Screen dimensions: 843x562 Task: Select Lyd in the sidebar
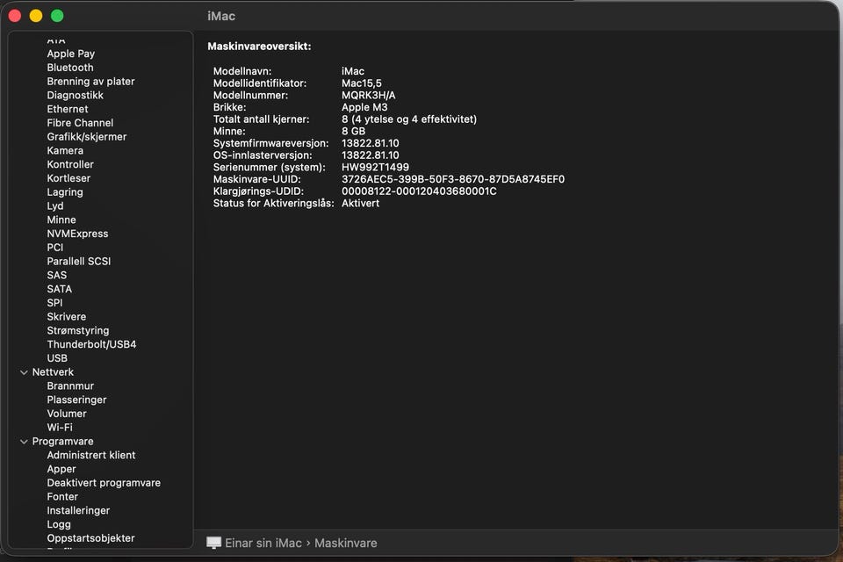[x=54, y=206]
